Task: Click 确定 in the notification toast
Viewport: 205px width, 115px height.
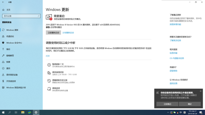Action: [190, 104]
